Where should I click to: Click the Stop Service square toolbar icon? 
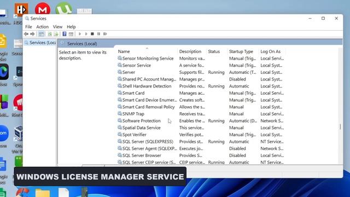(x=92, y=34)
